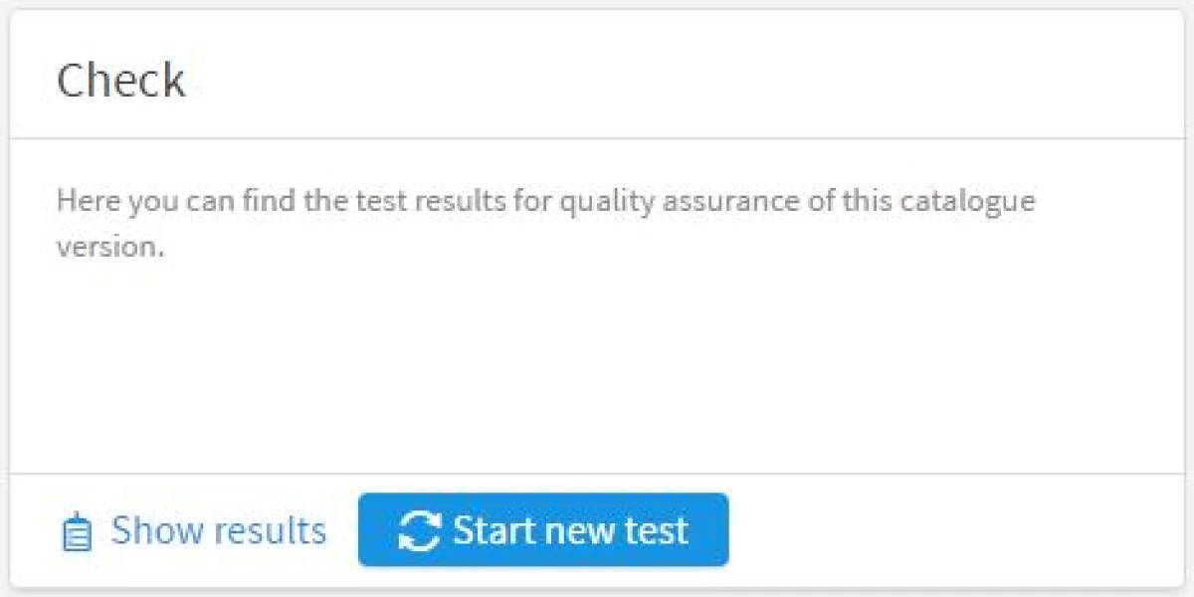
Task: Click the word "version." on the second line
Action: [109, 246]
